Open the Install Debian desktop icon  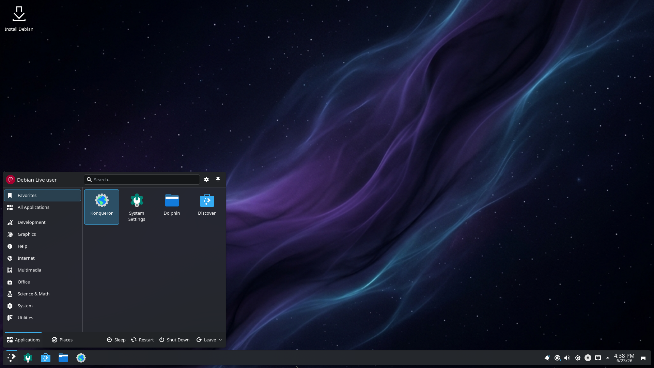(x=19, y=19)
